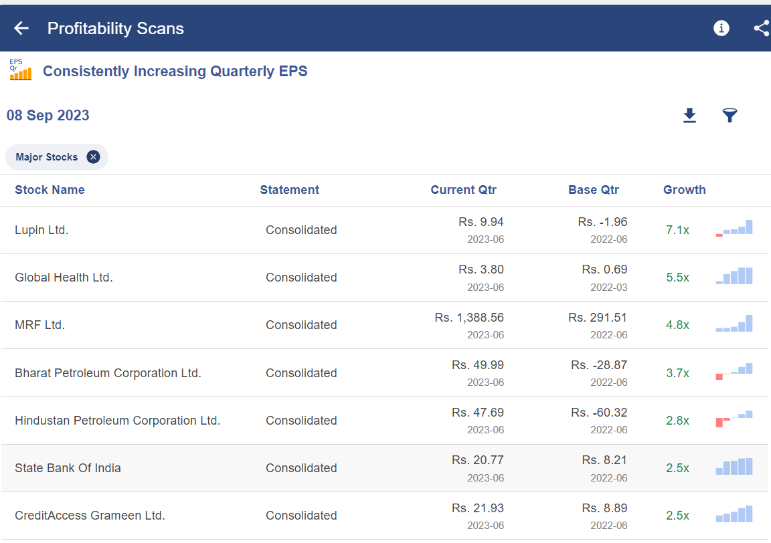Remove the Major Stocks filter chip
The image size is (771, 543).
[93, 156]
